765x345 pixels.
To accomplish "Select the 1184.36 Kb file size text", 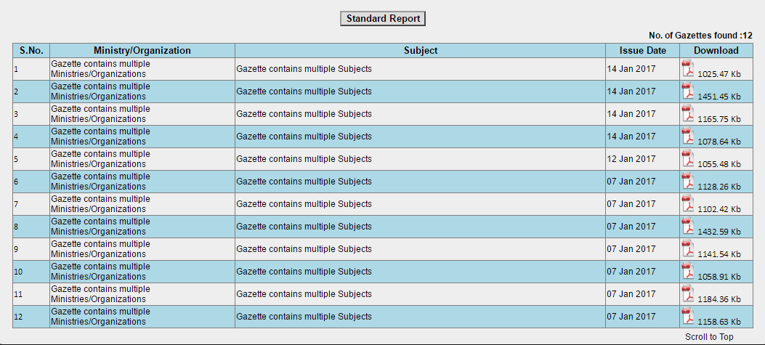I will coord(719,299).
